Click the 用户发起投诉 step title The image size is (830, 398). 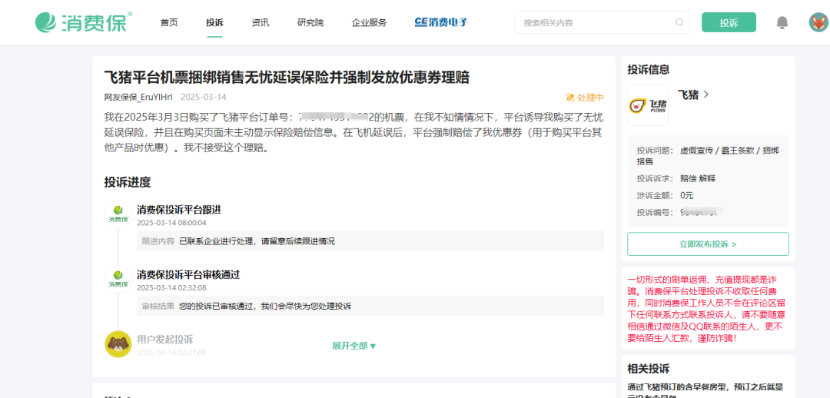tap(165, 340)
